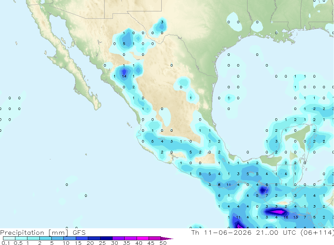
Task: Click the "(06+114)" forecast offset text
Action: pos(317,232)
